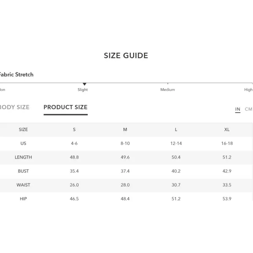253x253 pixels.
Task: Click the Slight label under stretch scale
Action: click(83, 90)
